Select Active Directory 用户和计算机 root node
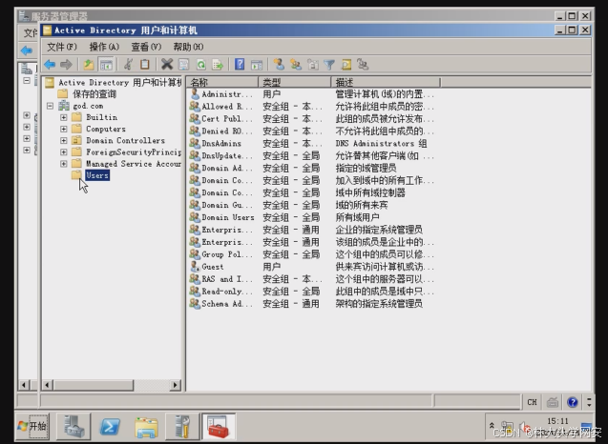Screen dimensions: 608x444 (x=119, y=83)
